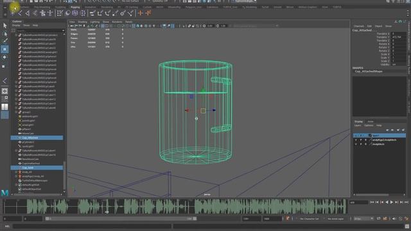The height and width of the screenshot is (231, 411).
Task: Click the Play forwards button
Action: (x=392, y=202)
